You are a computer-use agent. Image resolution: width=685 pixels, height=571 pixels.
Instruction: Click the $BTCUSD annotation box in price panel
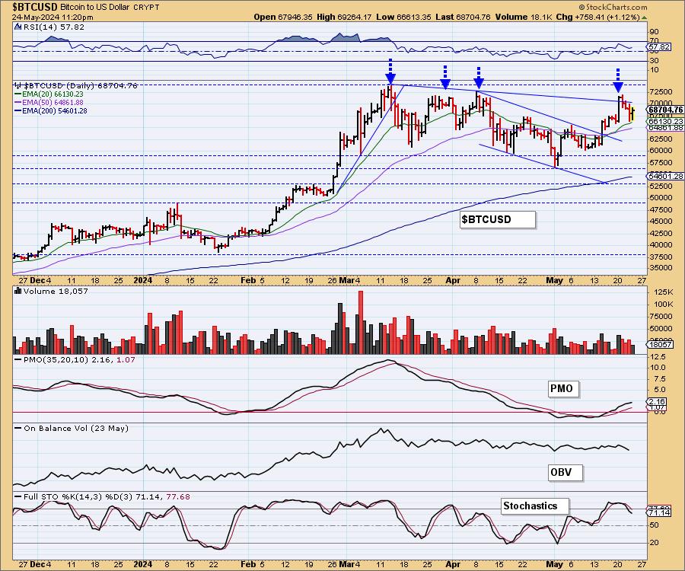tap(498, 219)
